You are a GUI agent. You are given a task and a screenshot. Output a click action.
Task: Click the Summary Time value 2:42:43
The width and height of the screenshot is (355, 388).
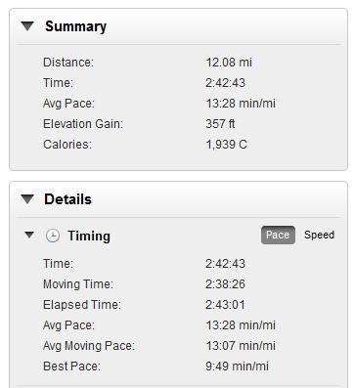[225, 83]
